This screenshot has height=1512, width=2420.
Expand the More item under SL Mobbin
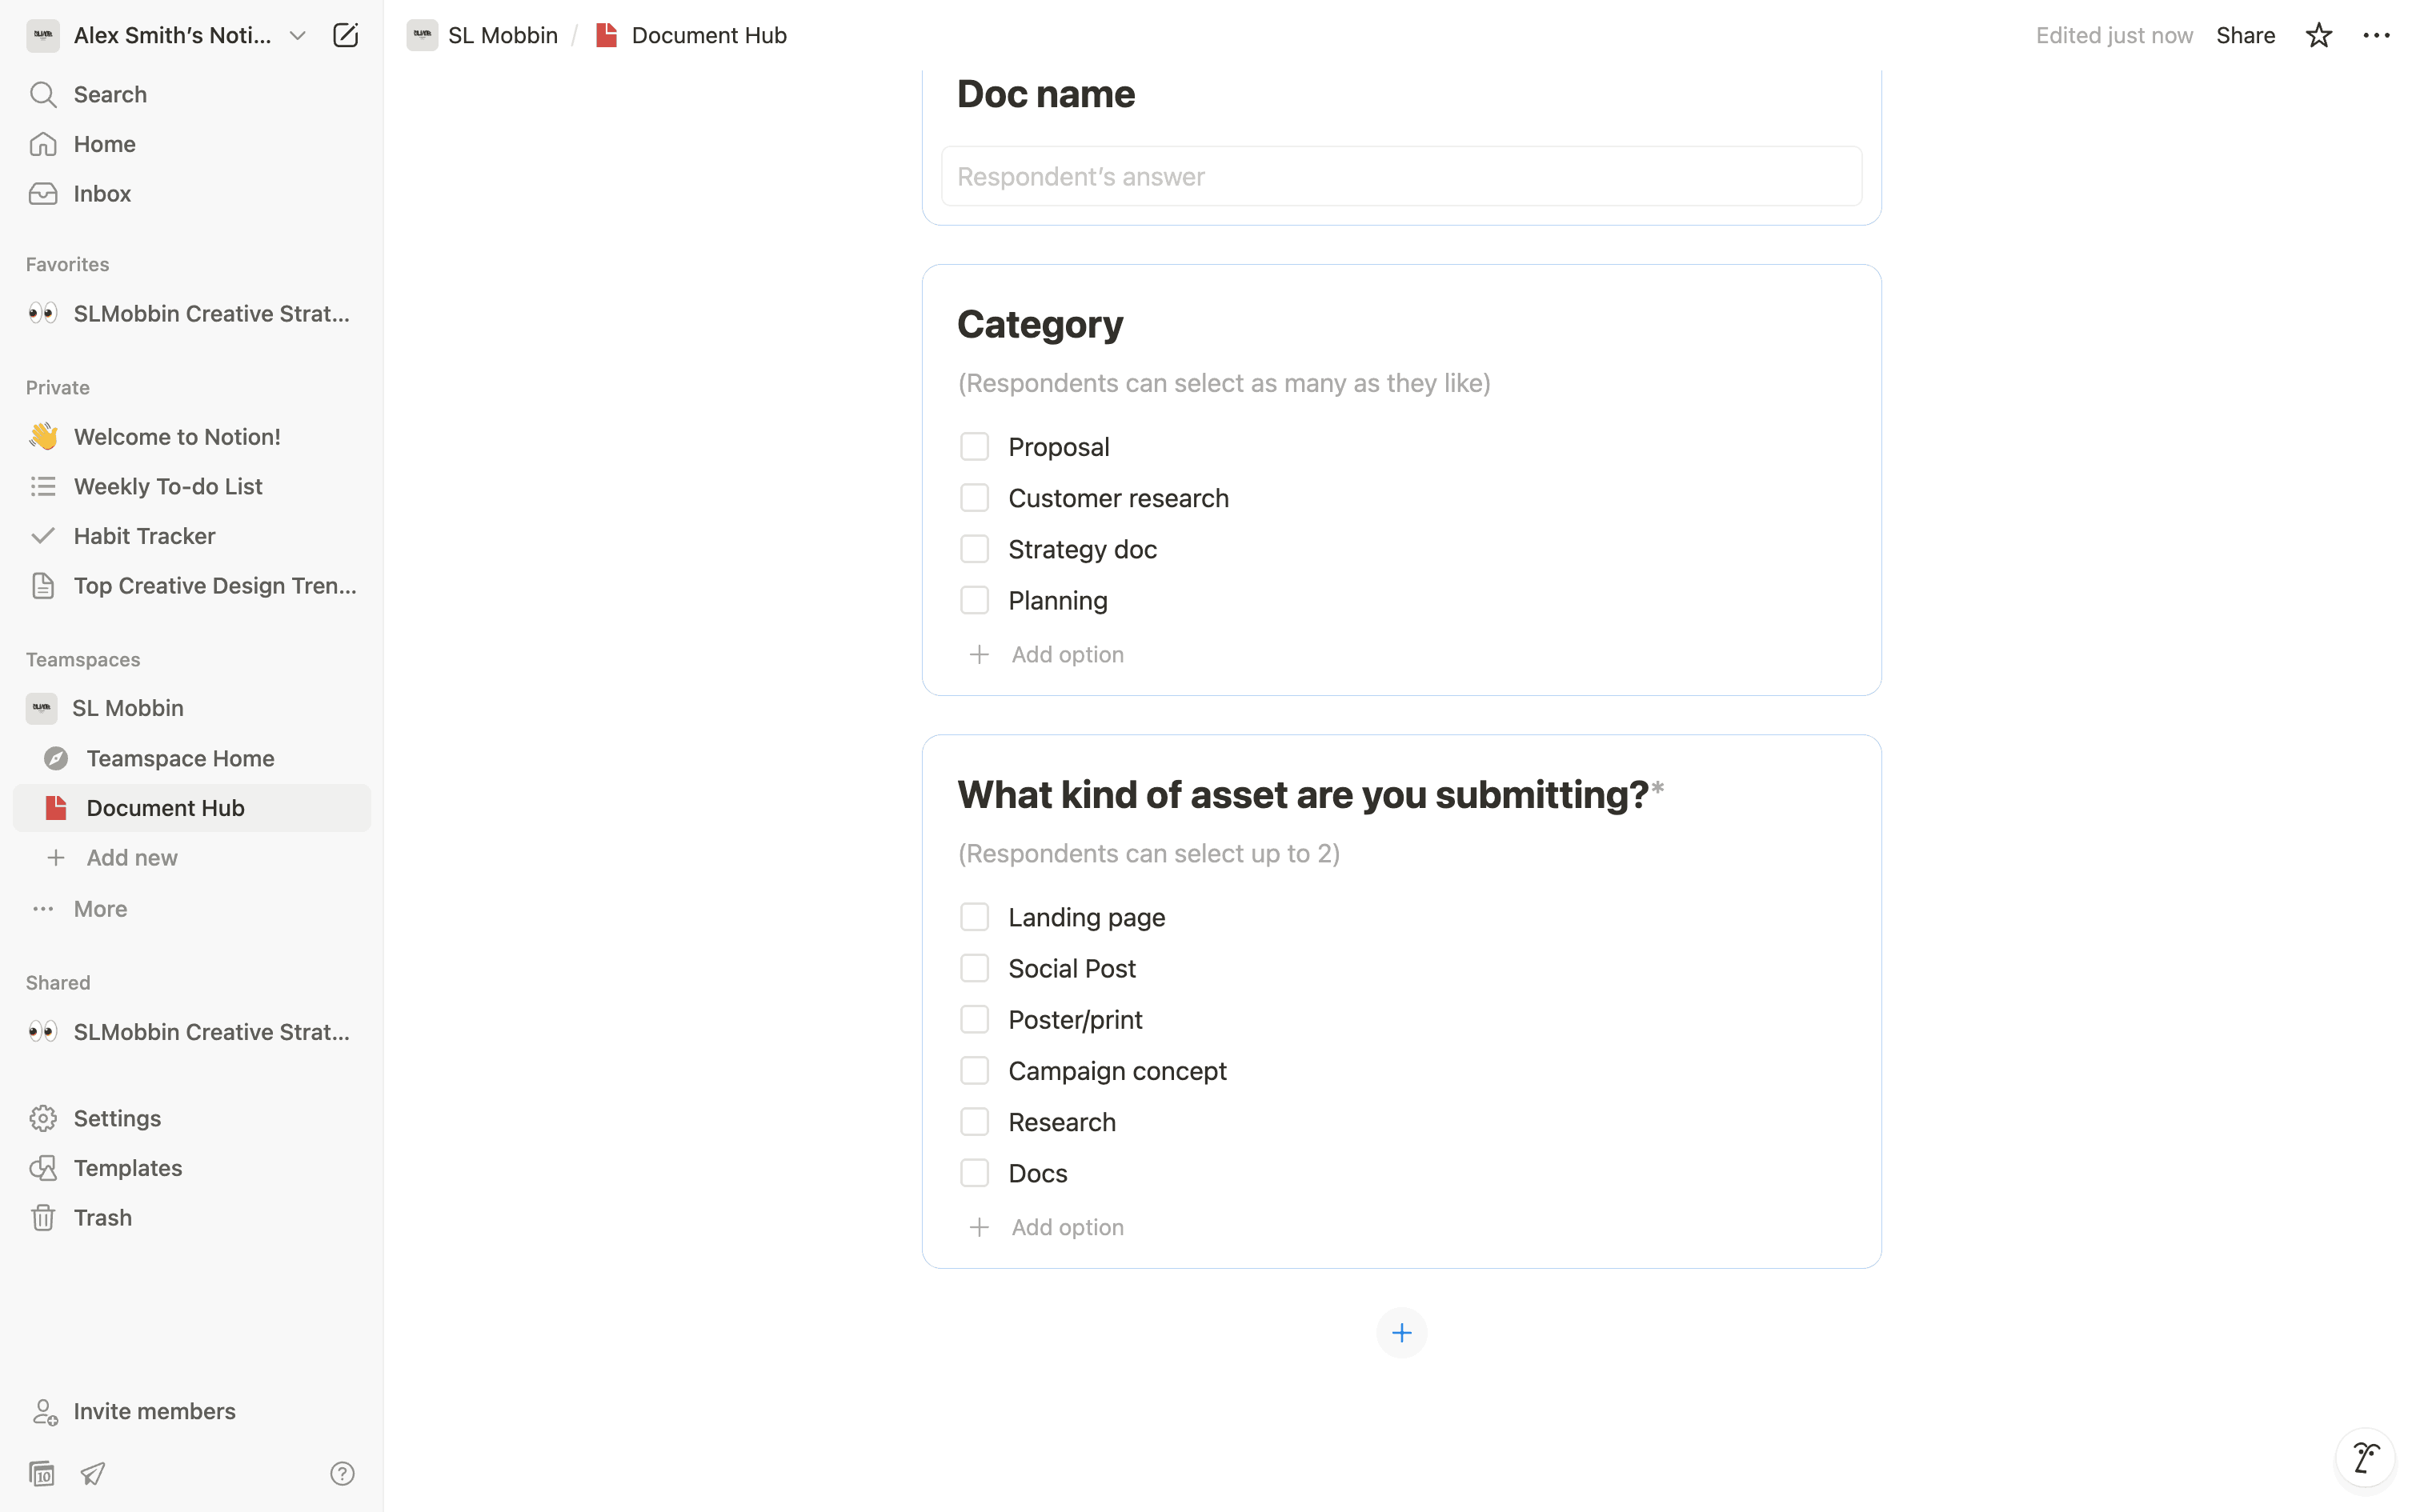100,909
